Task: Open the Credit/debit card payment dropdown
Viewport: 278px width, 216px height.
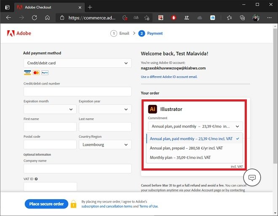Action: click(x=78, y=63)
